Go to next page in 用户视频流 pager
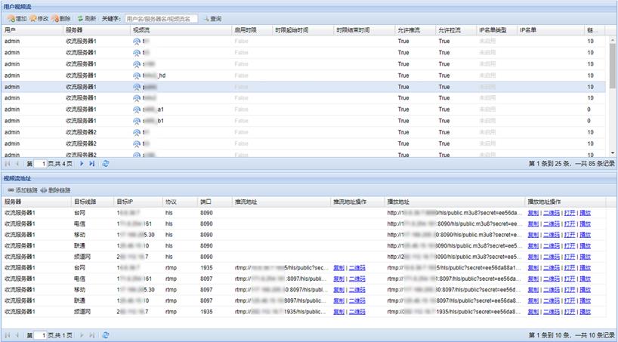This screenshot has height=342, width=618. [82, 164]
